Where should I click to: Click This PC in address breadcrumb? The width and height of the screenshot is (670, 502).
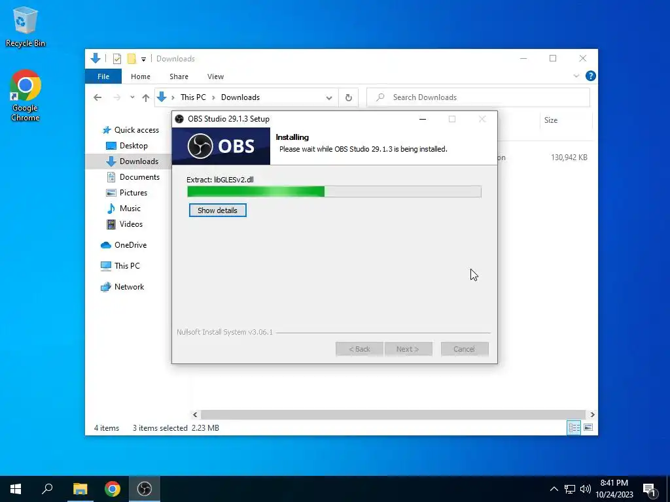(193, 97)
